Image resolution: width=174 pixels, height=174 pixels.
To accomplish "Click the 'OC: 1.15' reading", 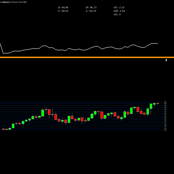I will (x=119, y=8).
